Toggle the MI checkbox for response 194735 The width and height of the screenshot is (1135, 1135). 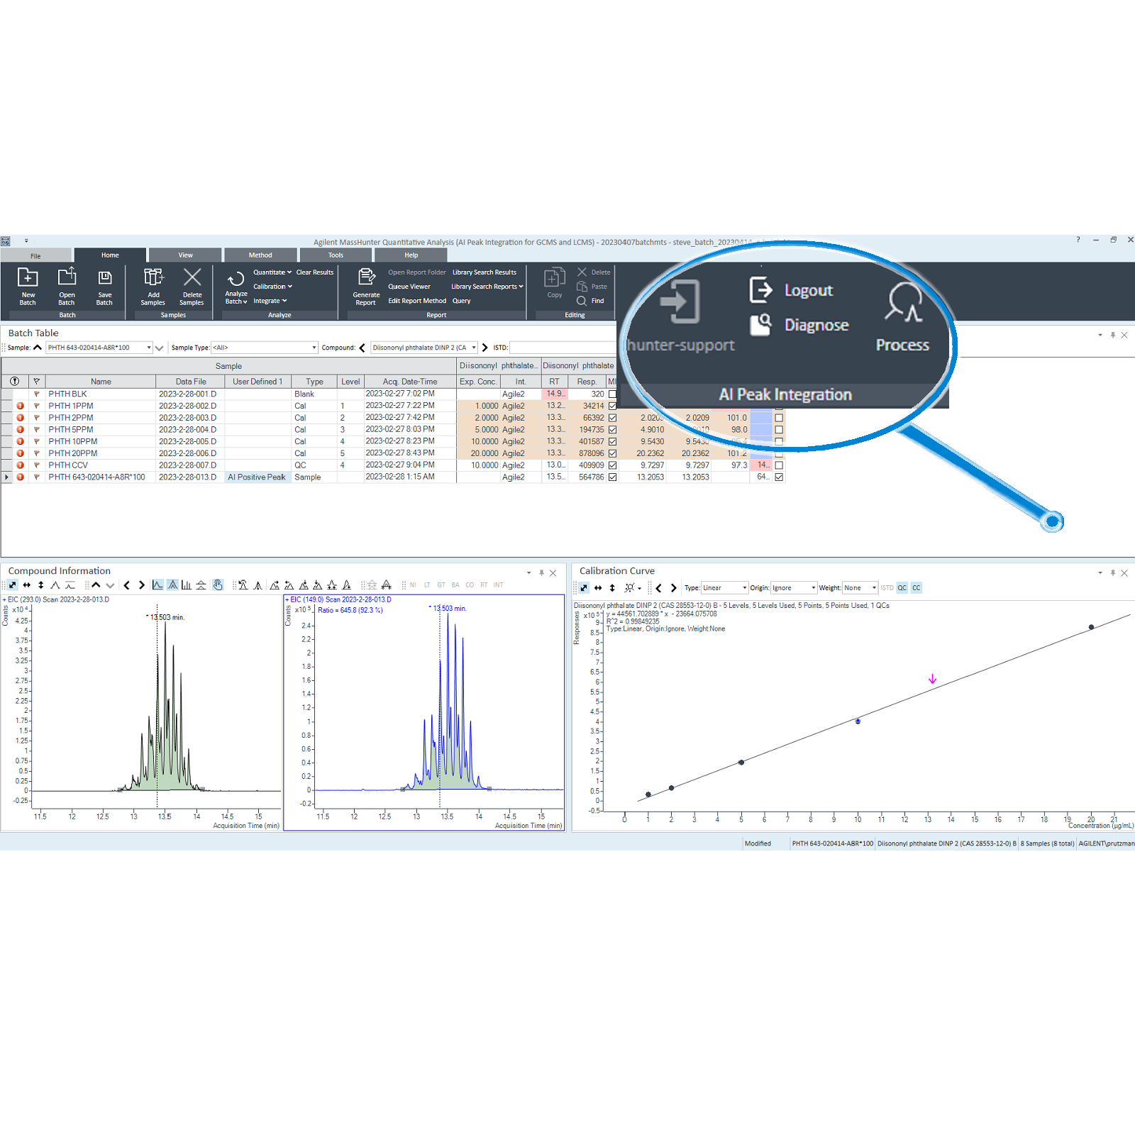coord(612,430)
